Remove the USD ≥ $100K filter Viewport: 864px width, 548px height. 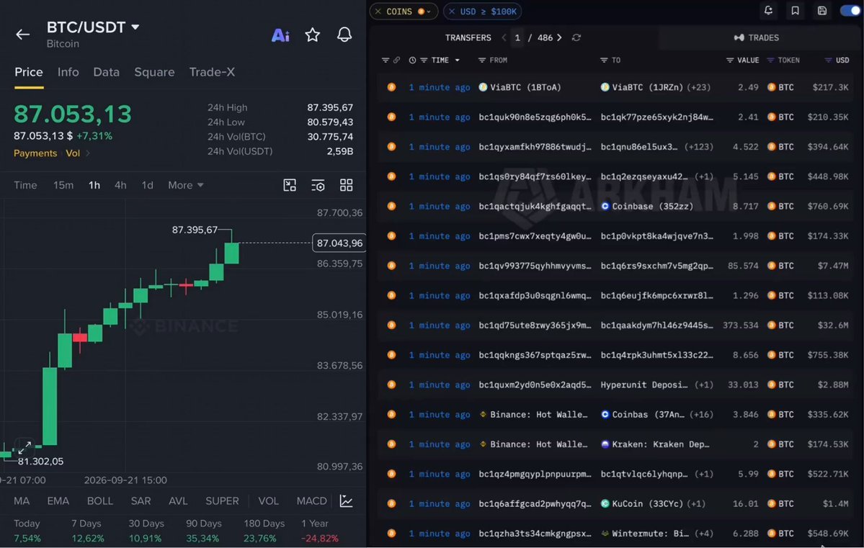452,11
